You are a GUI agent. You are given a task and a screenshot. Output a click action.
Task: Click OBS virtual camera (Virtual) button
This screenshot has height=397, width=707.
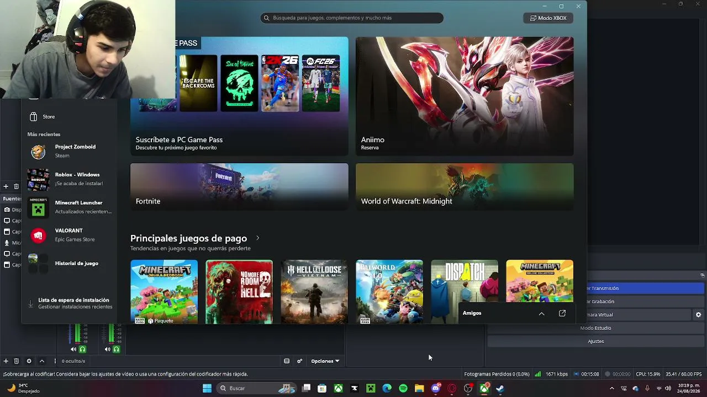point(639,315)
